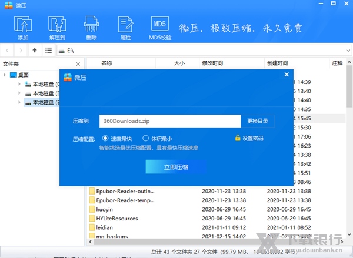Sort files by 修改时间 column header
Screen dimensions: 353x258
pyautogui.click(x=212, y=62)
